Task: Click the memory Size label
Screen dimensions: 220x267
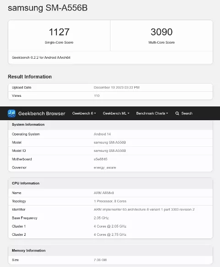Action: coord(15,260)
